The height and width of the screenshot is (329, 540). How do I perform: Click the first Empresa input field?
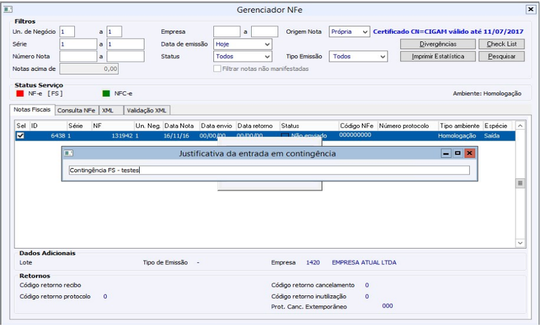tap(227, 32)
